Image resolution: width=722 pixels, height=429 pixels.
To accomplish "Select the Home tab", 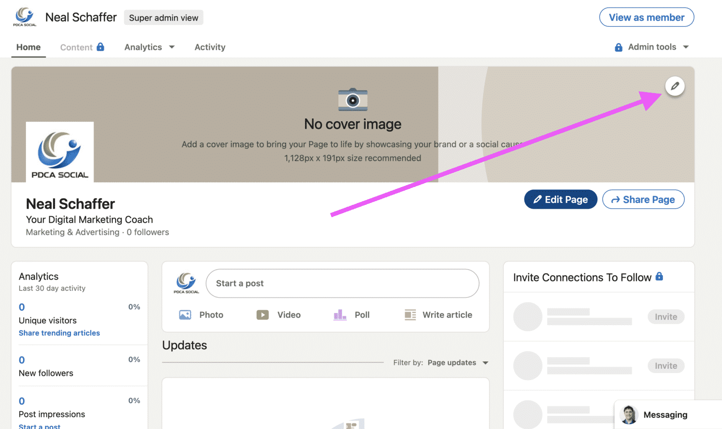I will [x=28, y=47].
